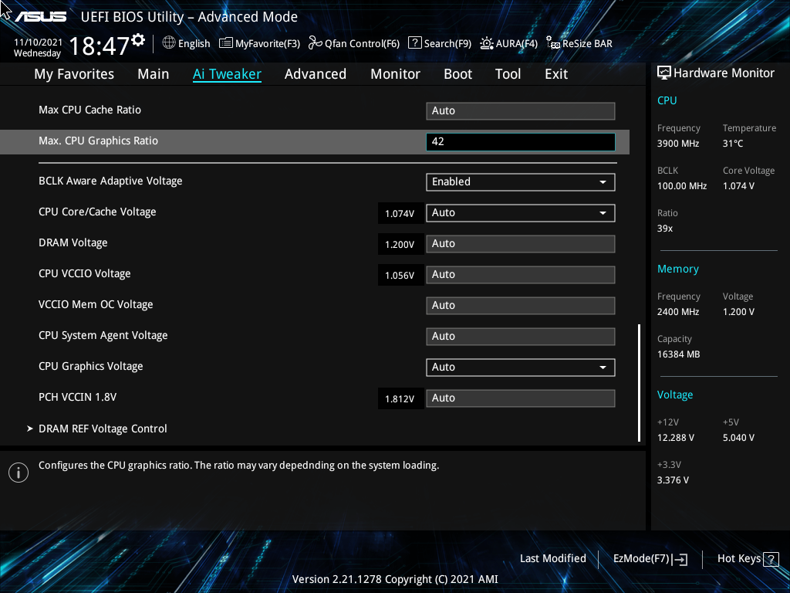The image size is (790, 593).
Task: Click the Search(F9) question mark icon
Action: click(x=414, y=43)
